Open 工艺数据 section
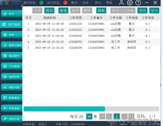Viewport: 163px width, 126px height. (x=12, y=66)
